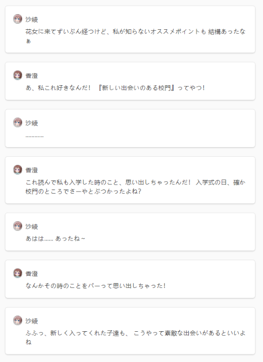The image size is (263, 362).
Task: Click 沙綾's avatar beside the 花女に来て message
Action: [18, 19]
